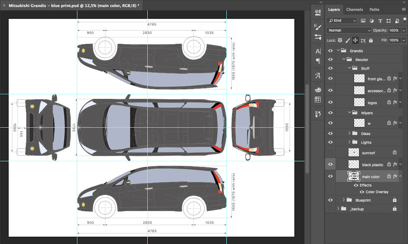Open the 3D panel icon

pyautogui.click(x=318, y=12)
